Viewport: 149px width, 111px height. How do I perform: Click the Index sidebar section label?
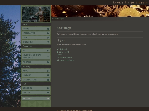(x=26, y=24)
